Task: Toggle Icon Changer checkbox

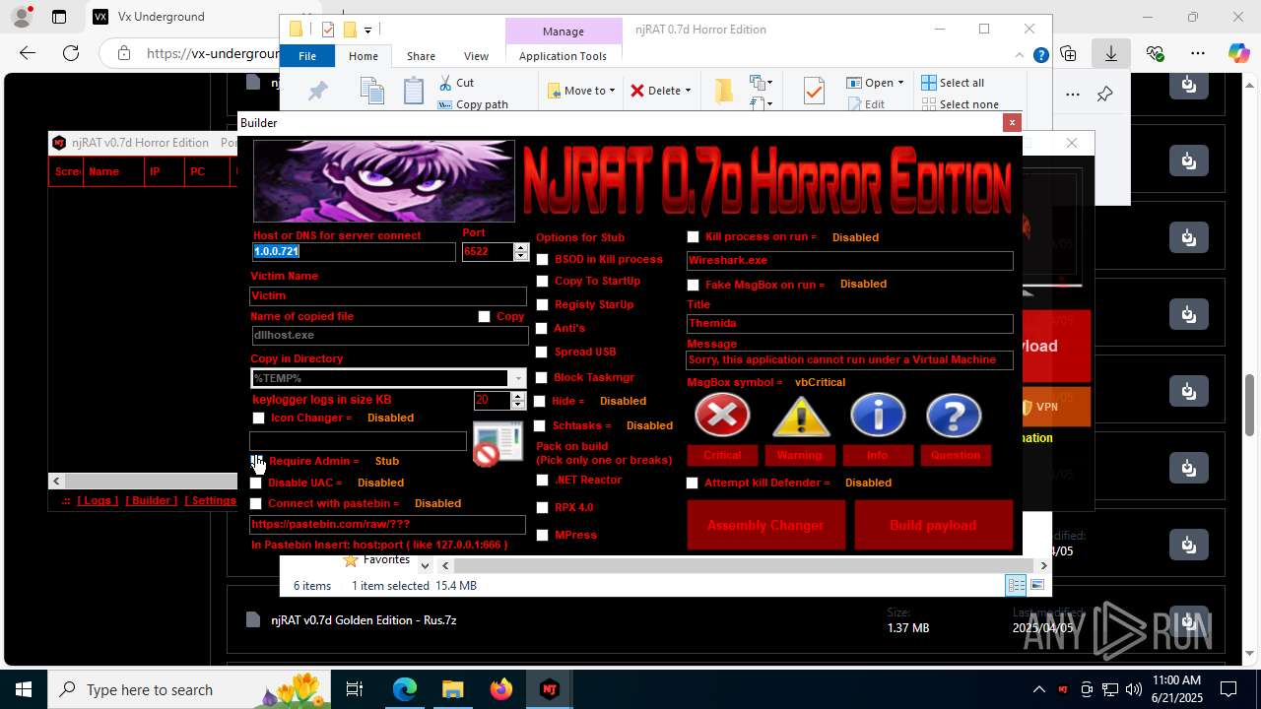Action: tap(258, 419)
